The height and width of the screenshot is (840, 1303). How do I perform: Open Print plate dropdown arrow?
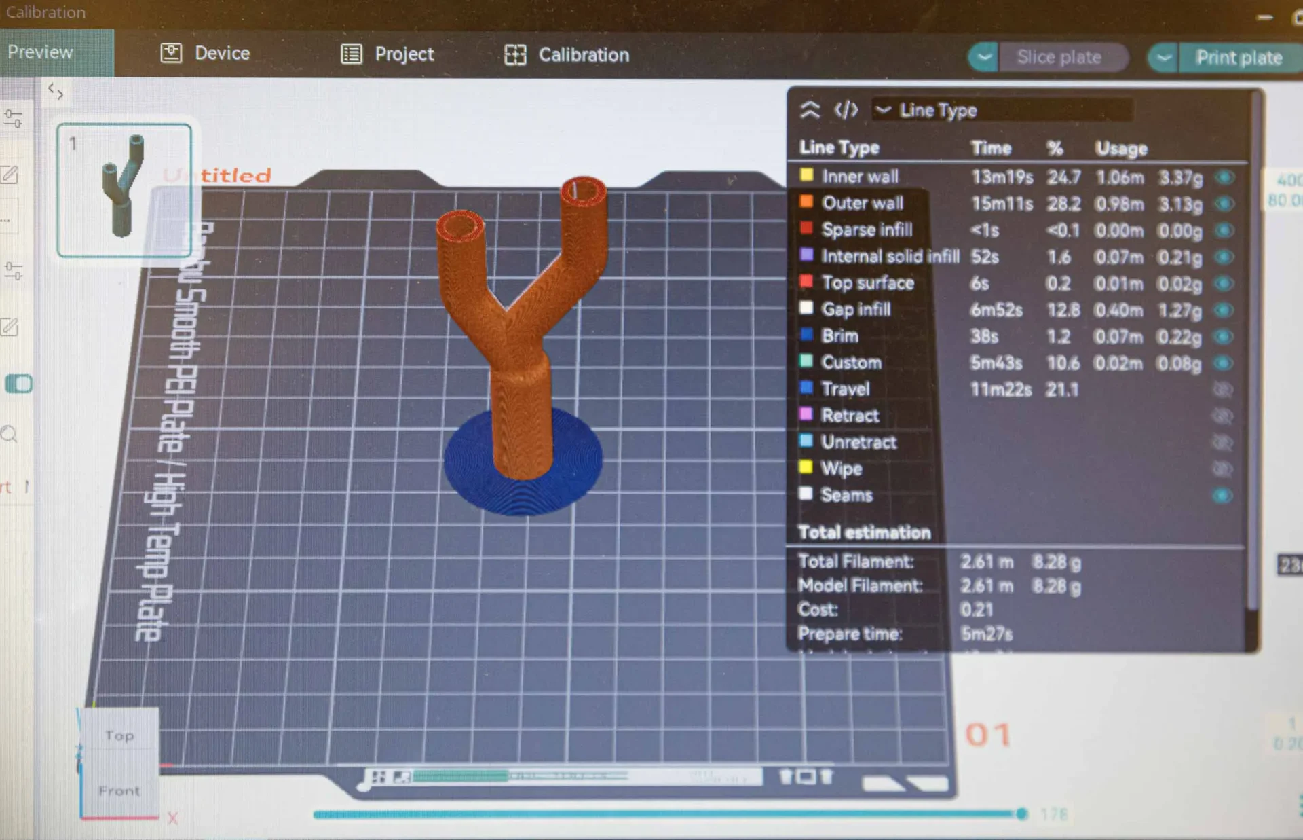point(1163,58)
